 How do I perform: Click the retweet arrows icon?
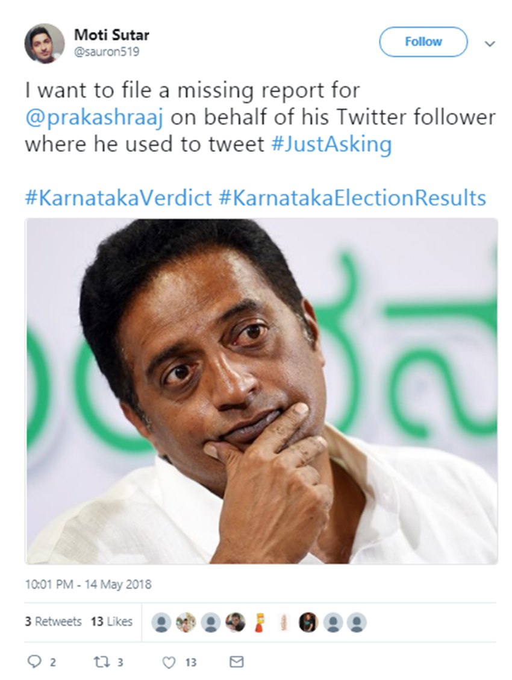pyautogui.click(x=101, y=662)
